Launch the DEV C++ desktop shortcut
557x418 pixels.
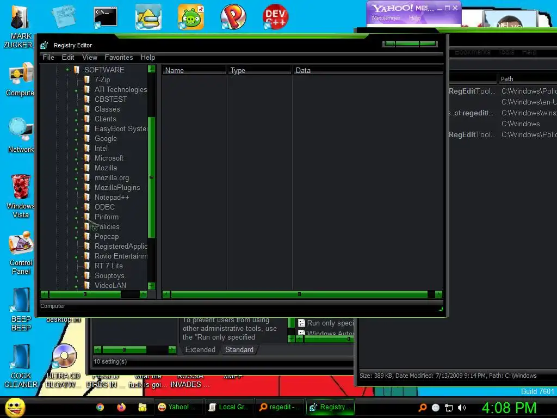click(275, 17)
